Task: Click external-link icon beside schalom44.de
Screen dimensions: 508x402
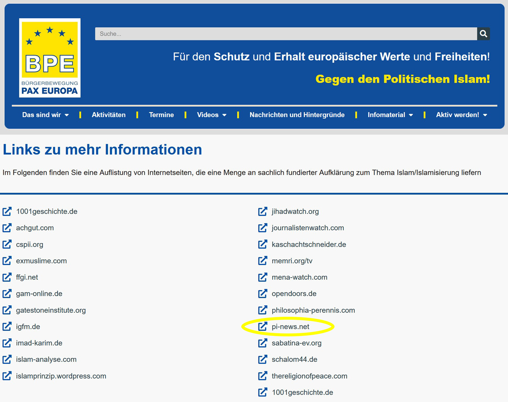Action: (x=263, y=360)
